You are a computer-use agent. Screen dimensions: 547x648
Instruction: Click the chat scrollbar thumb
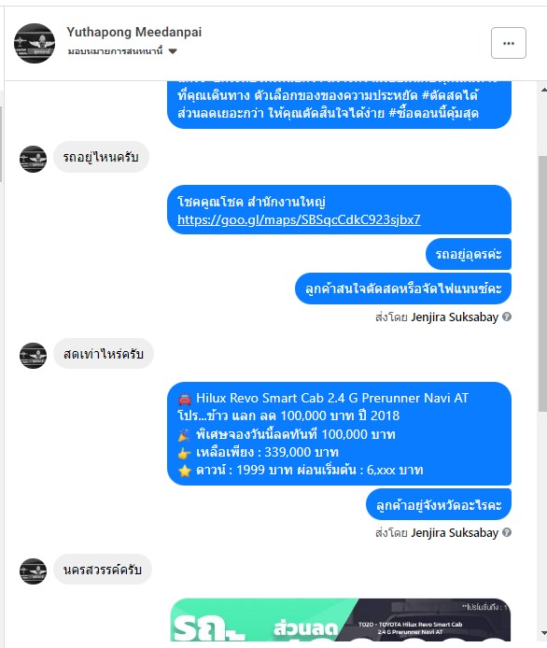543,284
